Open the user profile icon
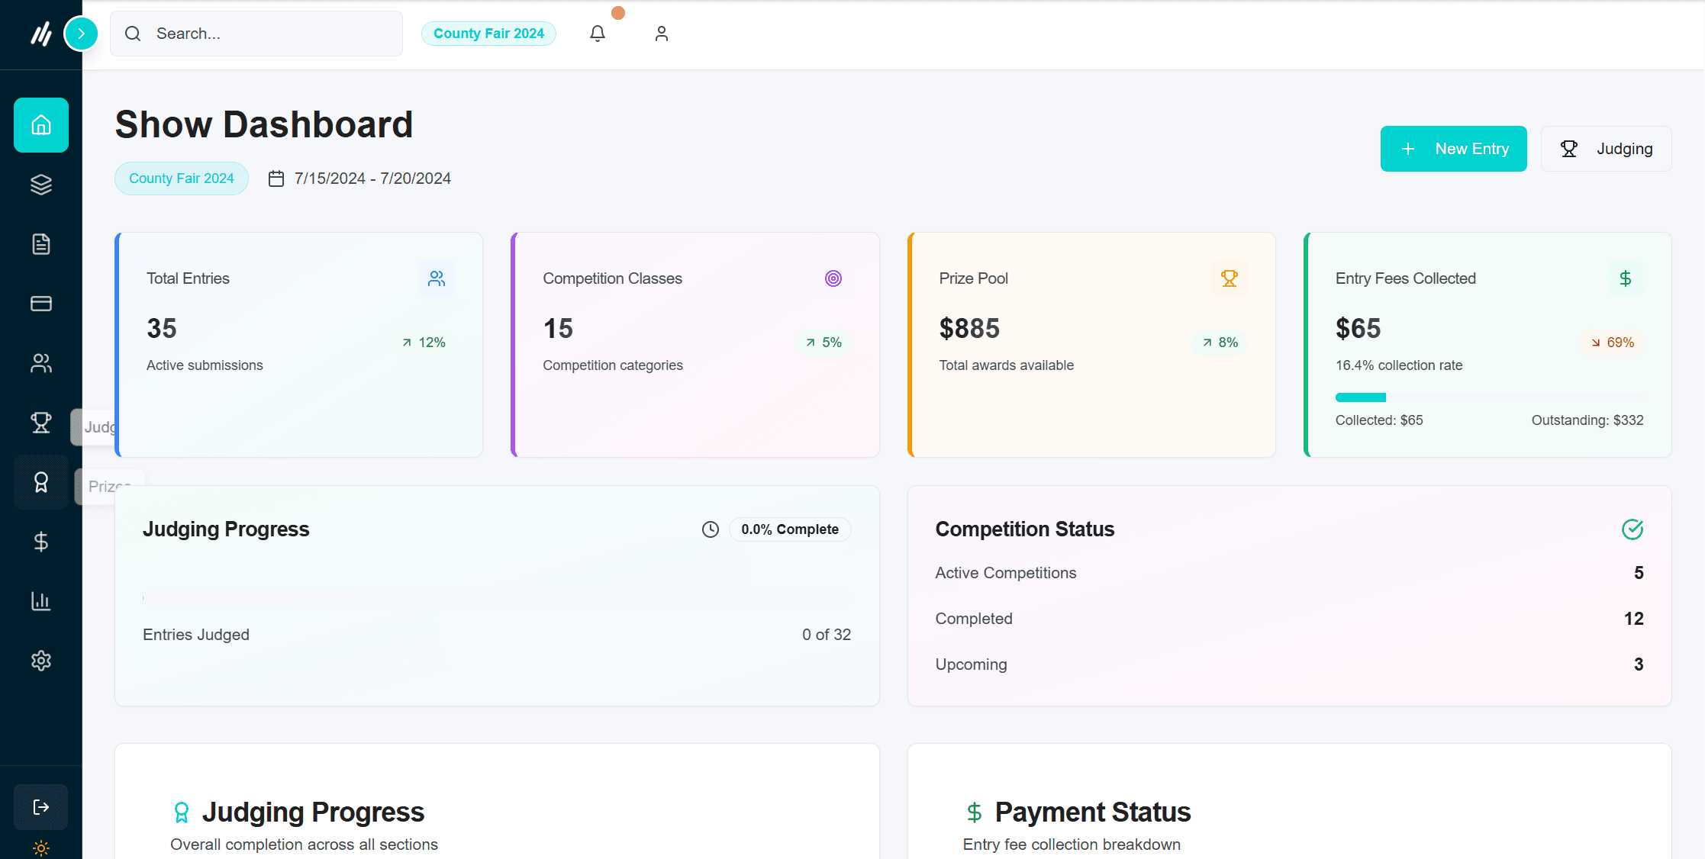Screen dimensions: 1705x859 [x=662, y=34]
